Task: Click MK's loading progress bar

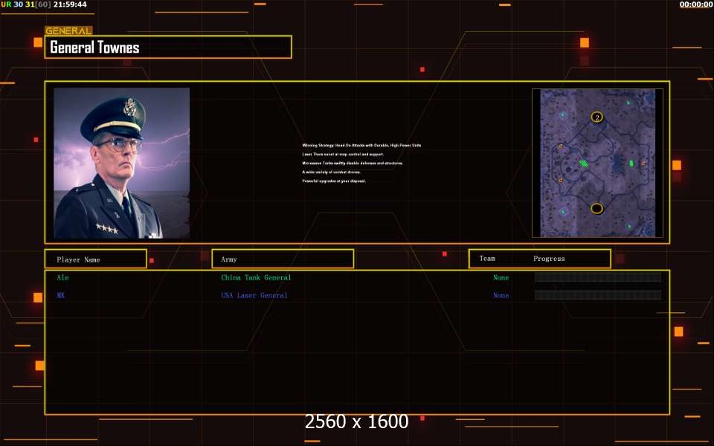Action: coord(598,295)
